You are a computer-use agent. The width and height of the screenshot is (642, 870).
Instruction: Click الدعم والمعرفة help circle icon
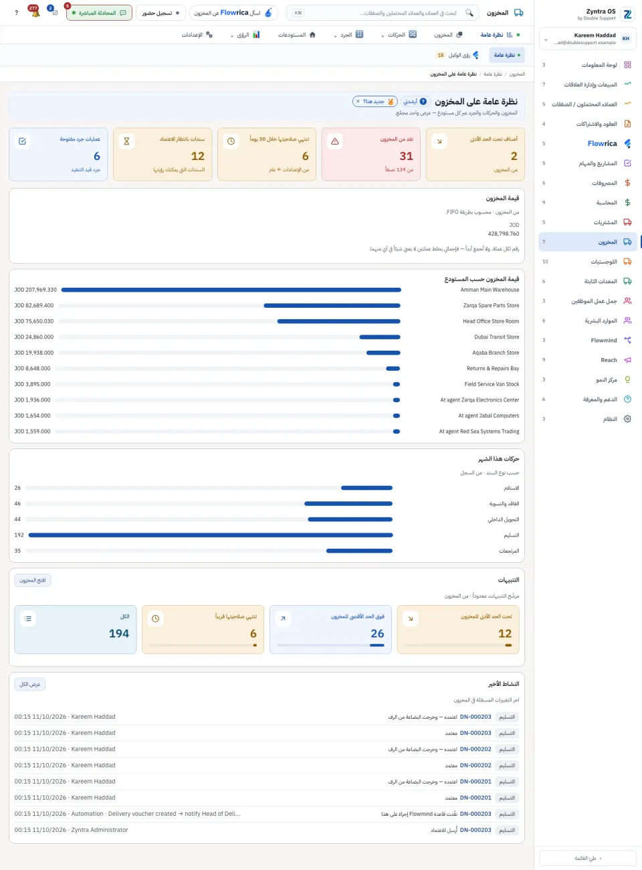pyautogui.click(x=627, y=400)
